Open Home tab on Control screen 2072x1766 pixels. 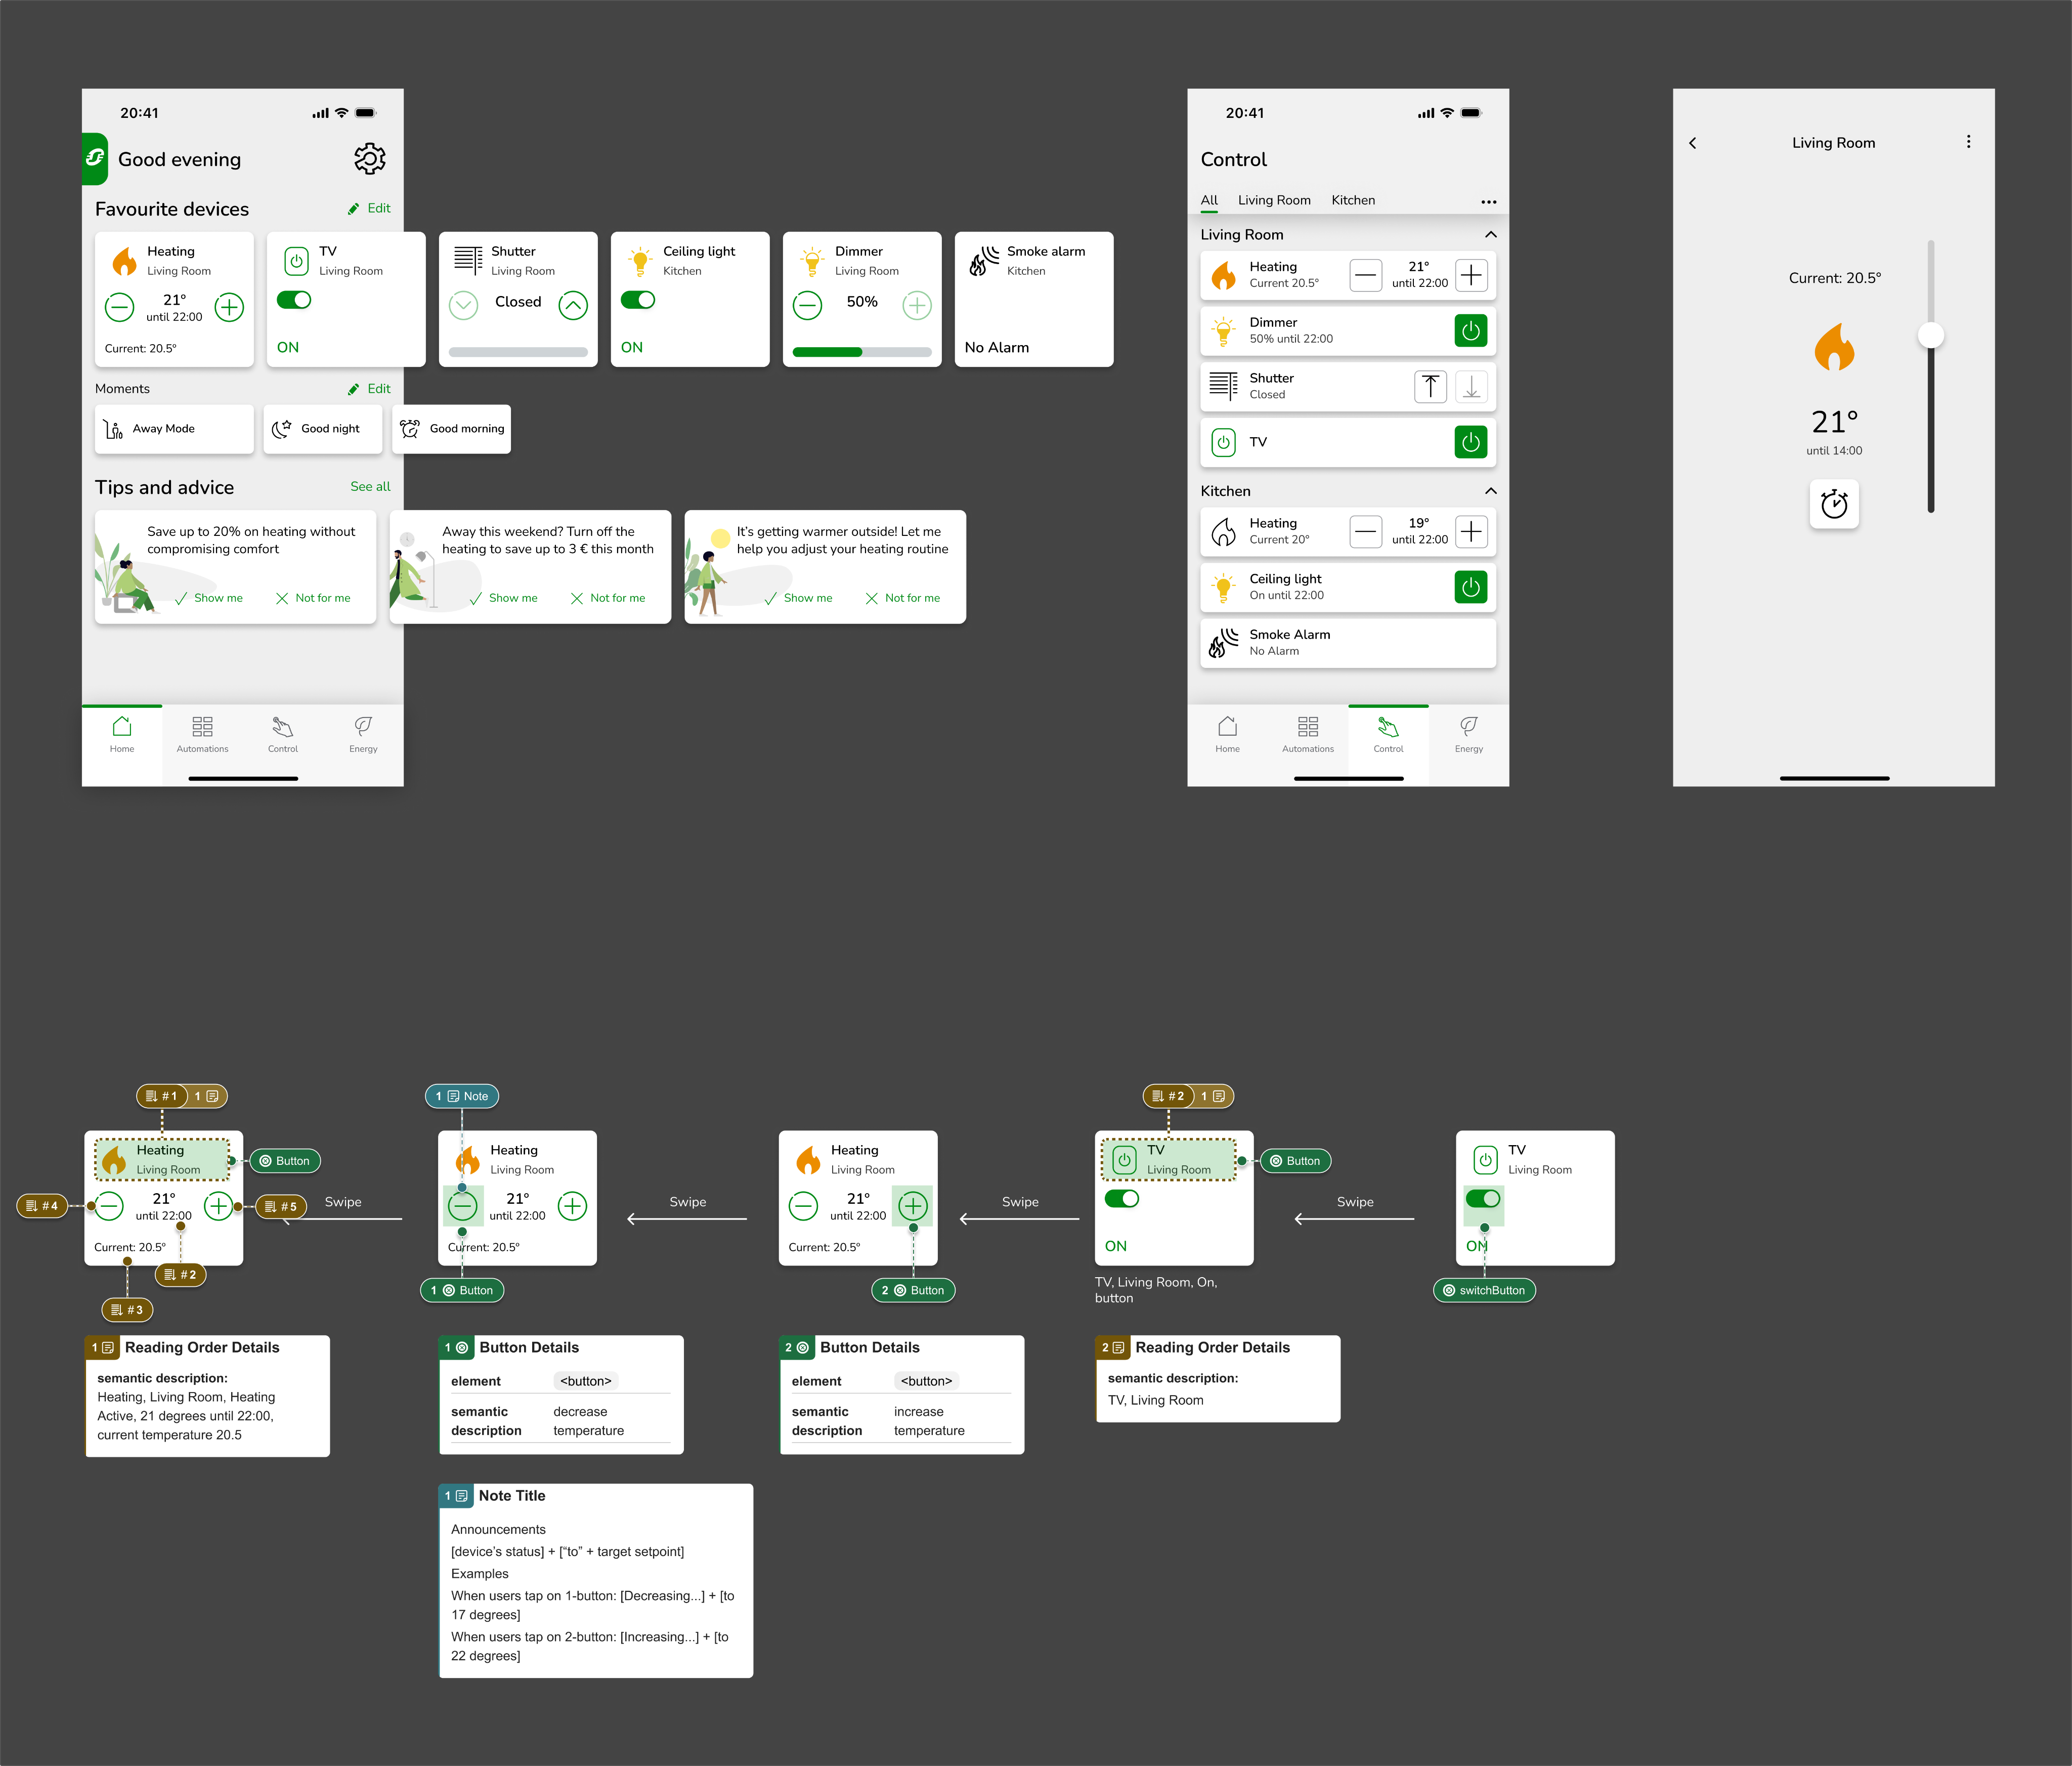[x=1227, y=734]
